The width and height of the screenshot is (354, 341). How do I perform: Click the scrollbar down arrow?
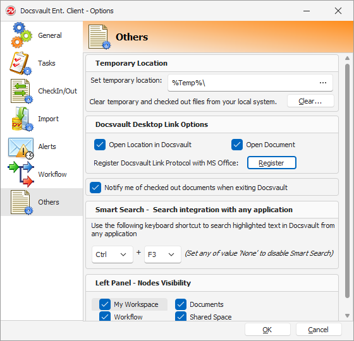(348, 316)
